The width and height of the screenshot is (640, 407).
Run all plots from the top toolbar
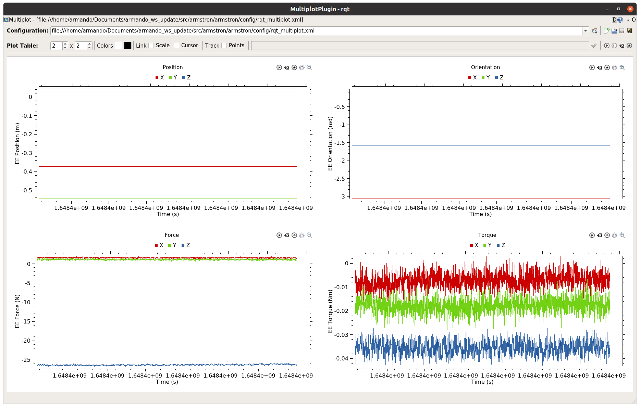click(607, 46)
